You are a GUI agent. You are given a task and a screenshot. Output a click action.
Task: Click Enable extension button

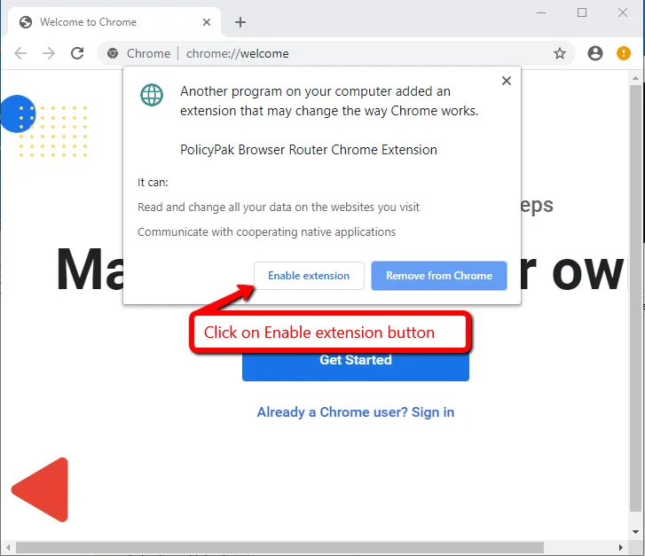(309, 276)
